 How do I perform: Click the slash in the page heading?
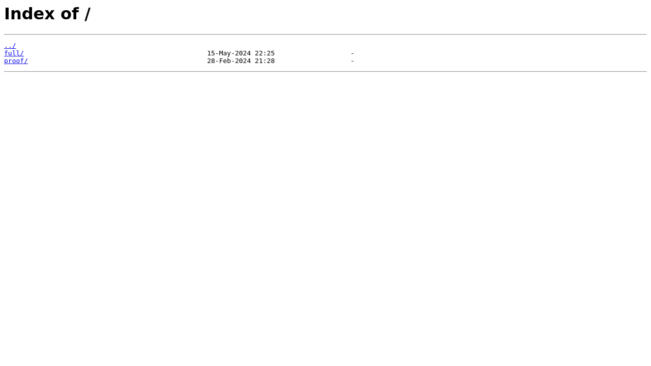(88, 14)
